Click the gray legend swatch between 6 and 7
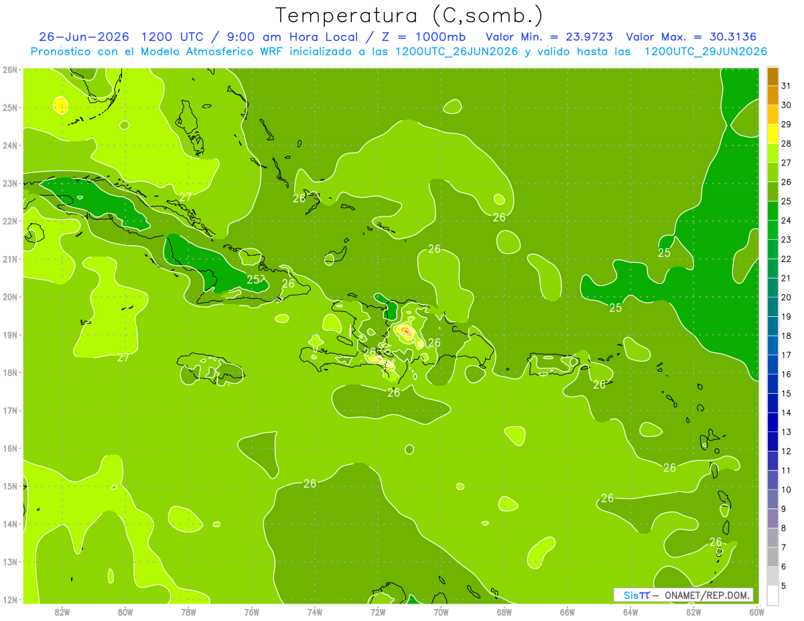The image size is (804, 621). point(773,557)
